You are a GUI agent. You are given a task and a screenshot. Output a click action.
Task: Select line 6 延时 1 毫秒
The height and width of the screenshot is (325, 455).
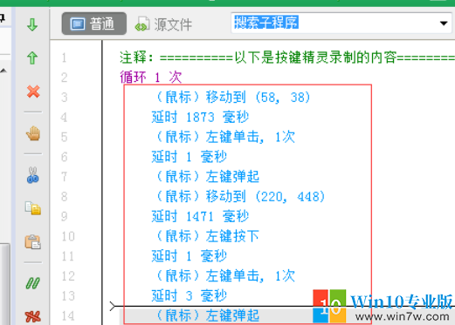tap(190, 157)
